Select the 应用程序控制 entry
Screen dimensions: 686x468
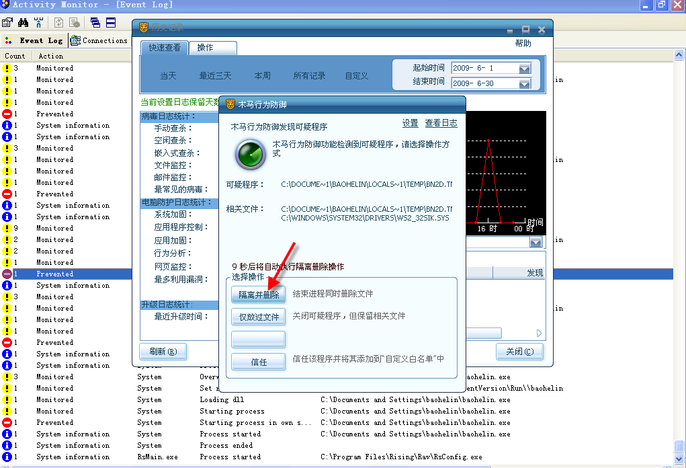181,227
